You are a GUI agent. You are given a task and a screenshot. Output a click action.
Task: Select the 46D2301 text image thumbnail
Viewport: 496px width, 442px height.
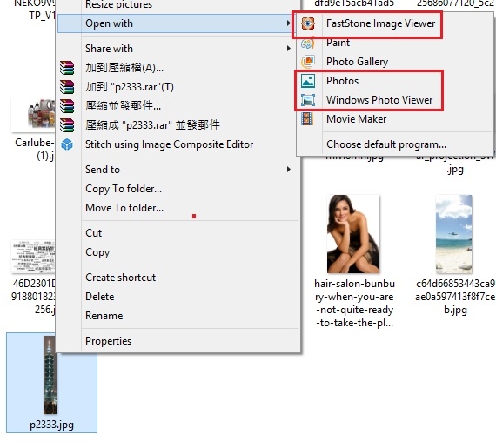click(33, 257)
